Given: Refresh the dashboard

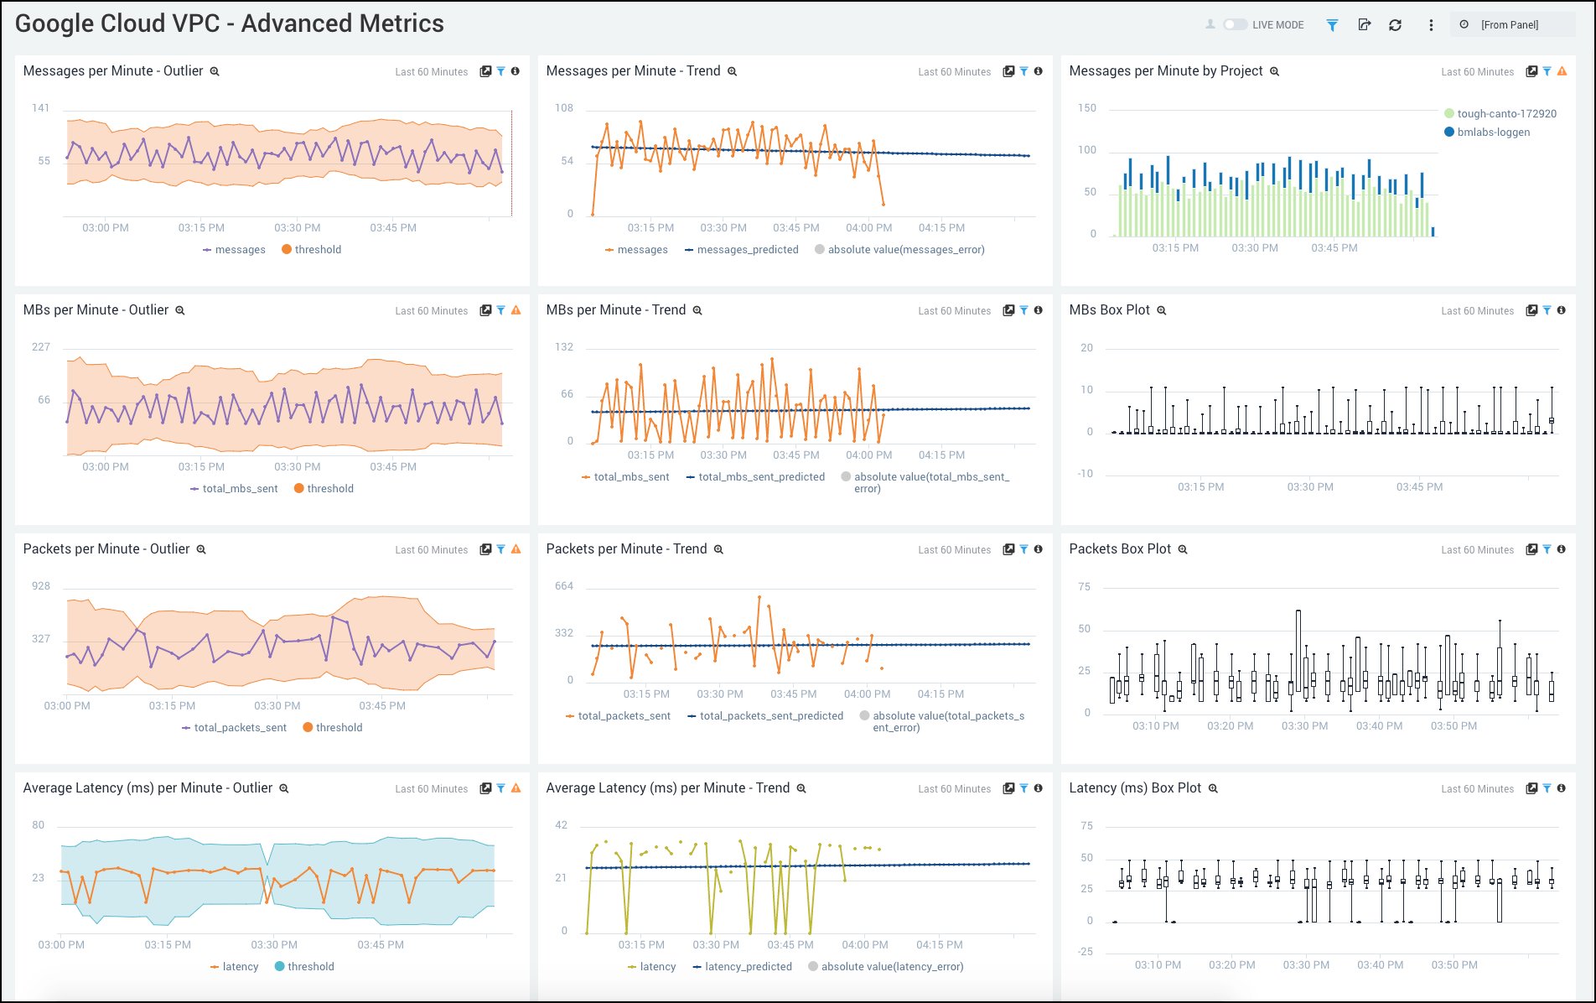Looking at the screenshot, I should (x=1395, y=25).
